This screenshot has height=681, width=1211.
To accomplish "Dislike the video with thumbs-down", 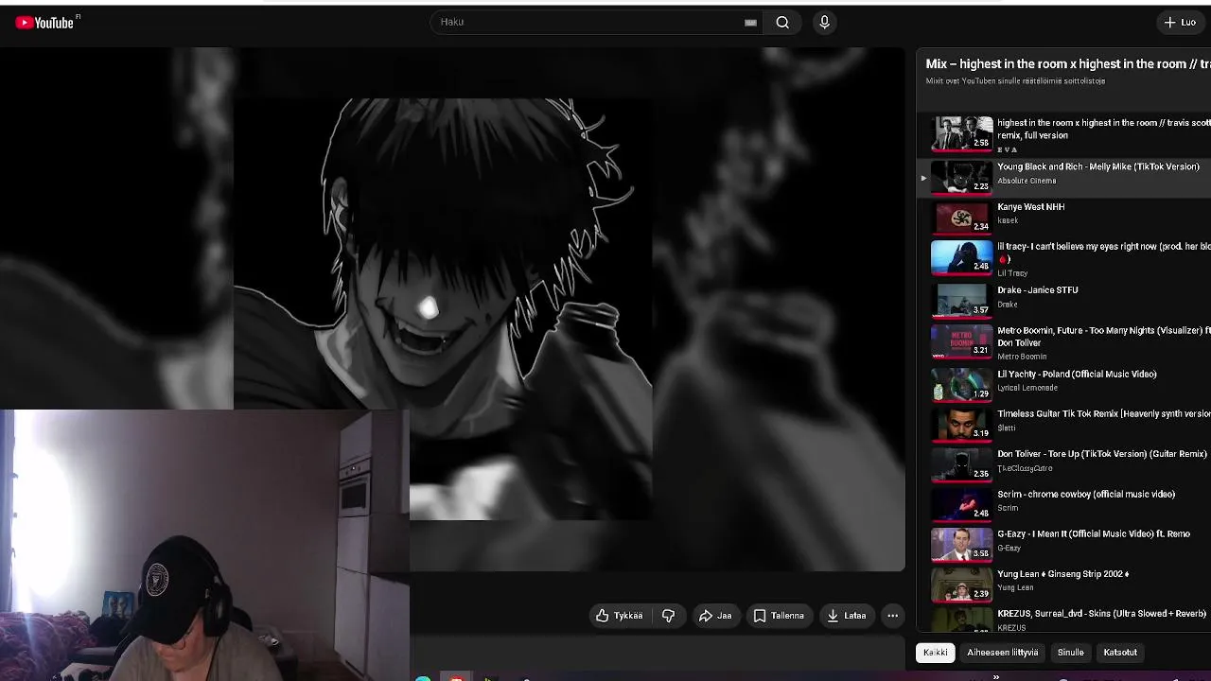I will (668, 616).
